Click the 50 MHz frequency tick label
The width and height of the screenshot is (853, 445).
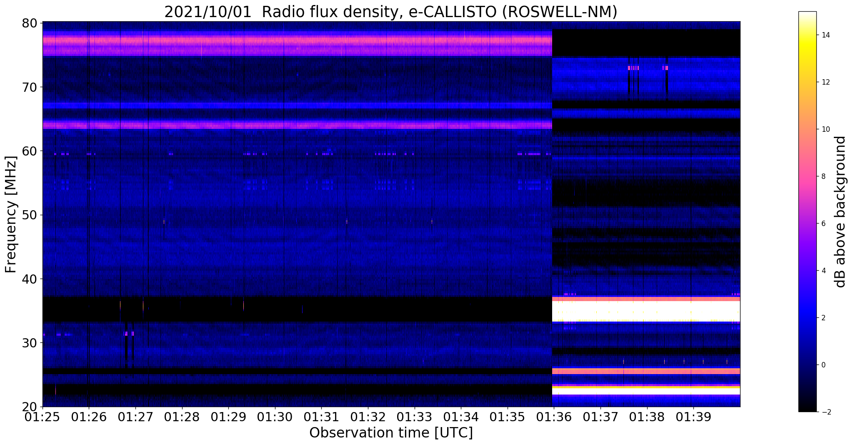[29, 215]
